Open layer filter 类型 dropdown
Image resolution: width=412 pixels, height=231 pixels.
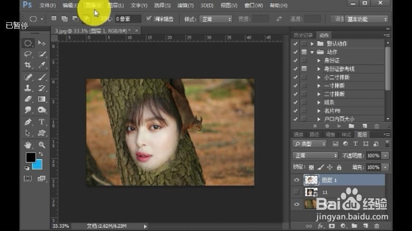click(310, 144)
